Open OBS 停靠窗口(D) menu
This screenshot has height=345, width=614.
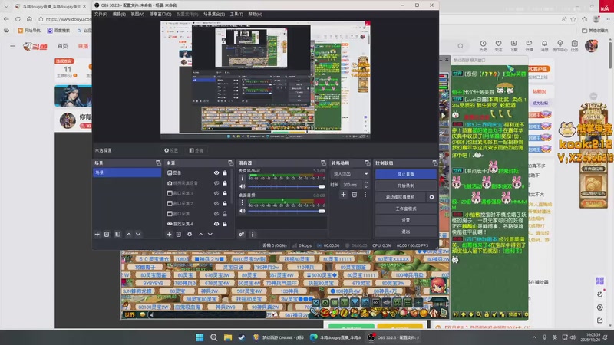pos(160,14)
